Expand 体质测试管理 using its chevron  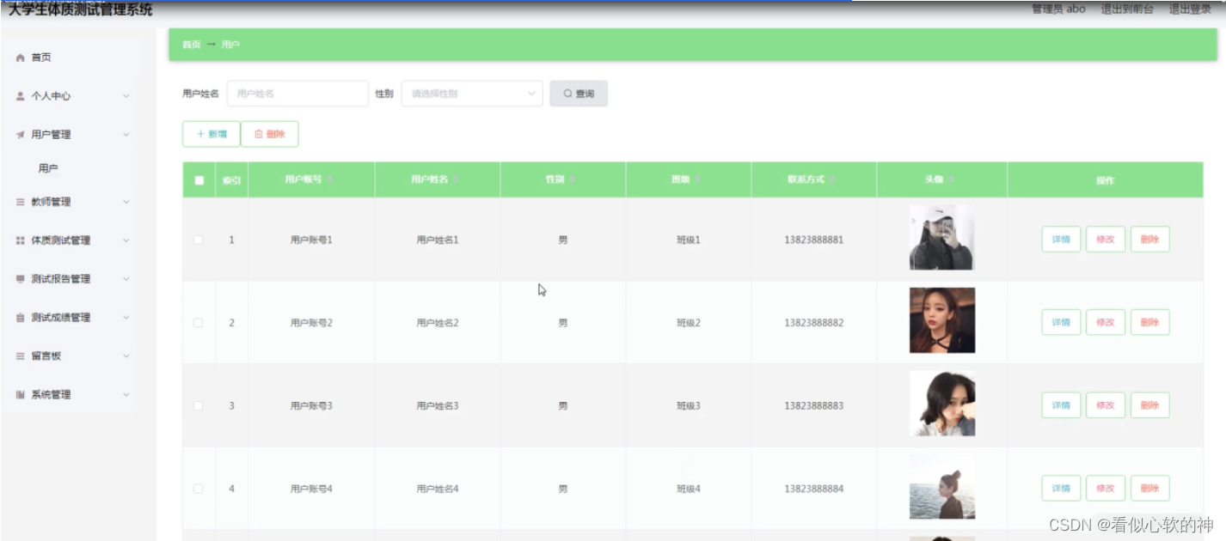tap(126, 240)
